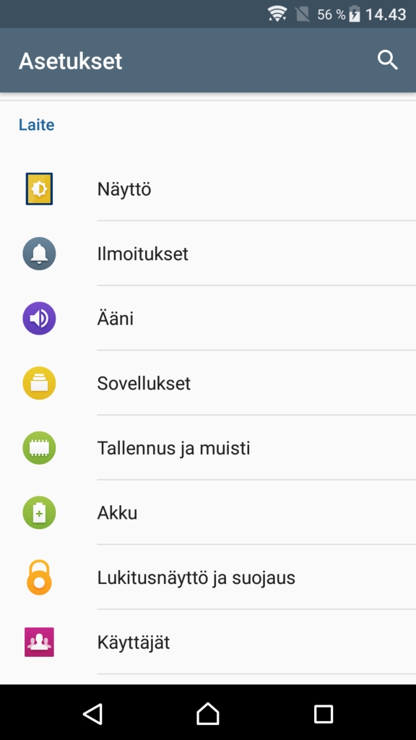Viewport: 416px width, 740px height.
Task: Tap the Android home navigation button
Action: pyautogui.click(x=208, y=713)
